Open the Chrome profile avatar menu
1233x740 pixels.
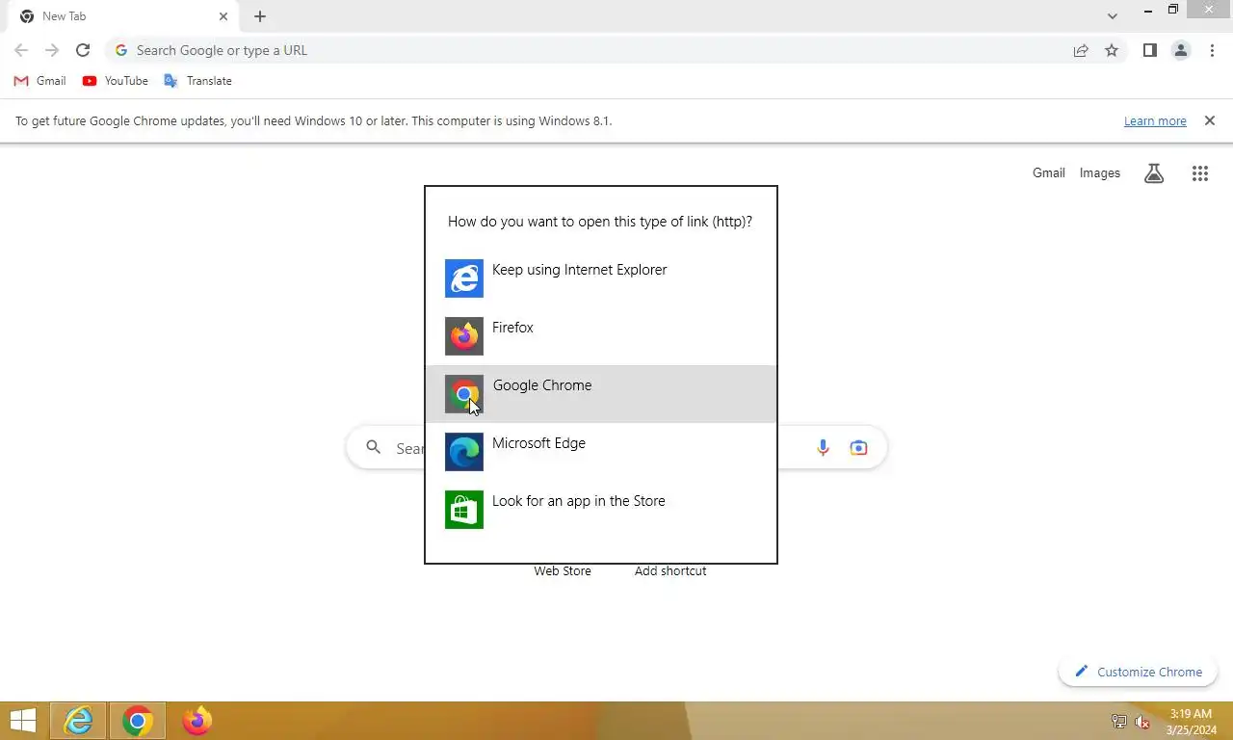coord(1181,50)
